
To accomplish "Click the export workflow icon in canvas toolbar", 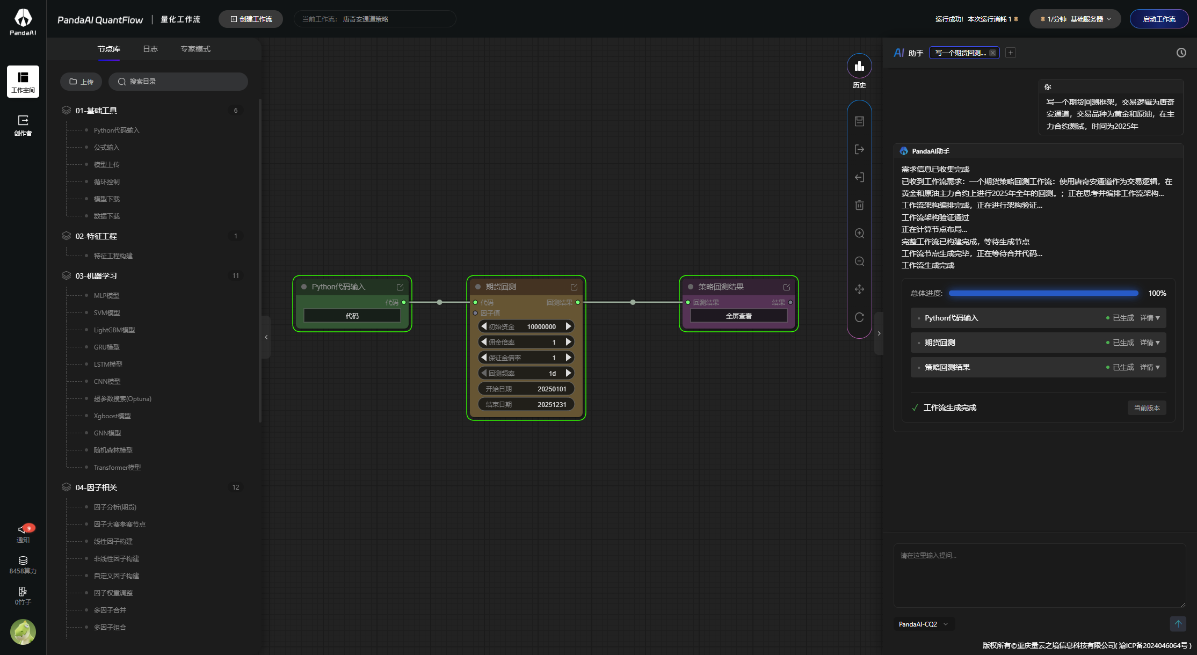I will tap(859, 149).
